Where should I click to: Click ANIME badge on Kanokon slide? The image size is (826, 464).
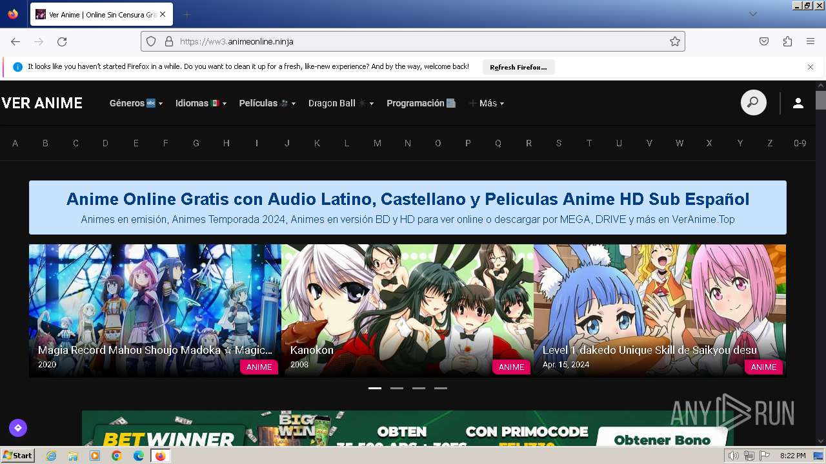[511, 367]
